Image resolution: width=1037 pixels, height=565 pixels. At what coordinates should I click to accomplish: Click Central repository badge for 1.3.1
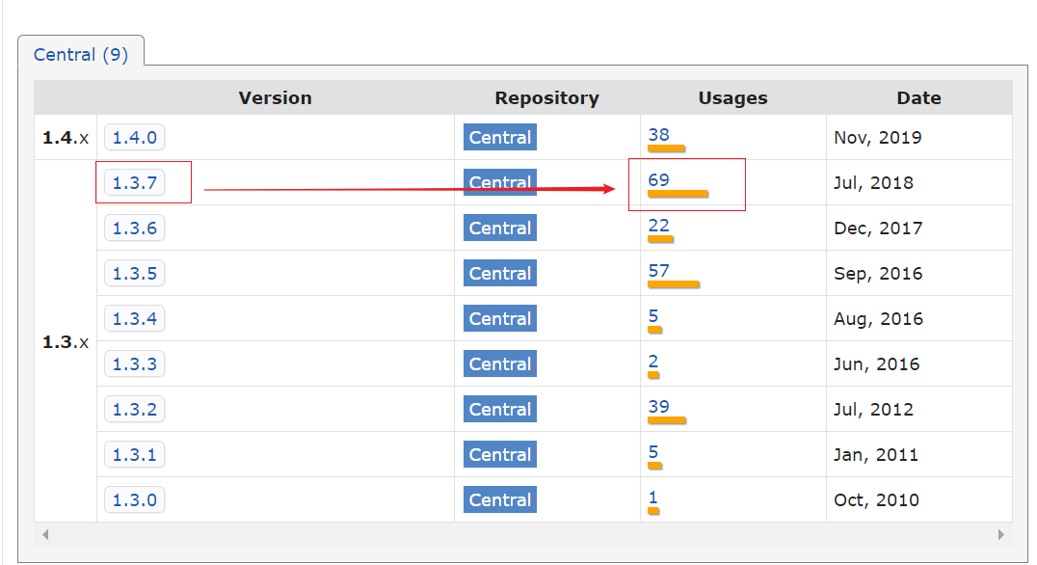tap(500, 454)
